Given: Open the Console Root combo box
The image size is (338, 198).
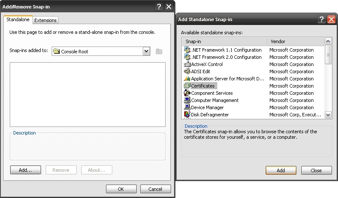Looking at the screenshot, I should pos(101,51).
